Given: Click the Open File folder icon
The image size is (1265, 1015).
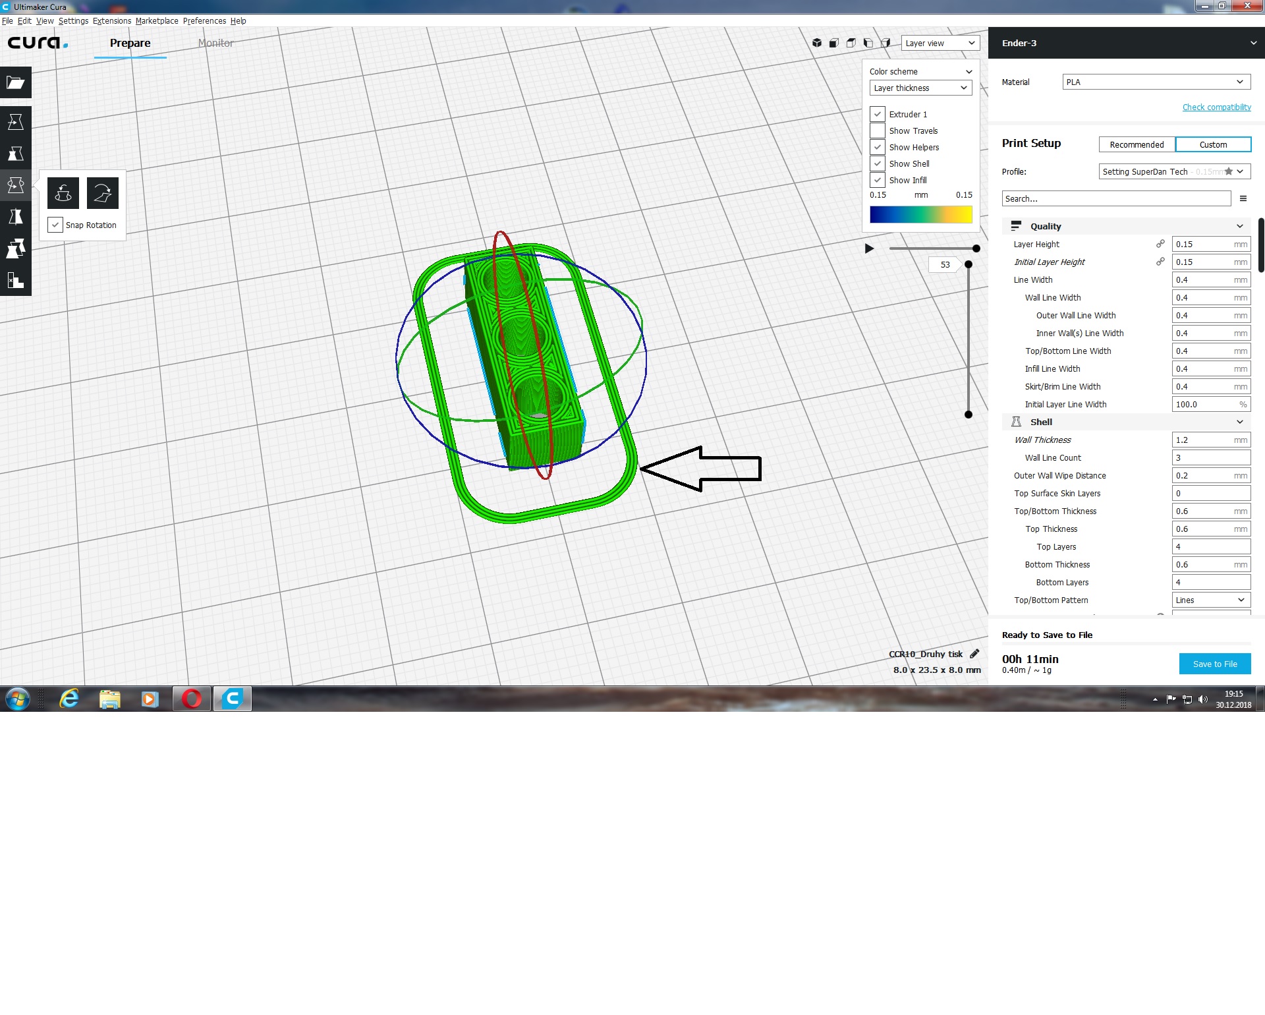Looking at the screenshot, I should pos(16,83).
